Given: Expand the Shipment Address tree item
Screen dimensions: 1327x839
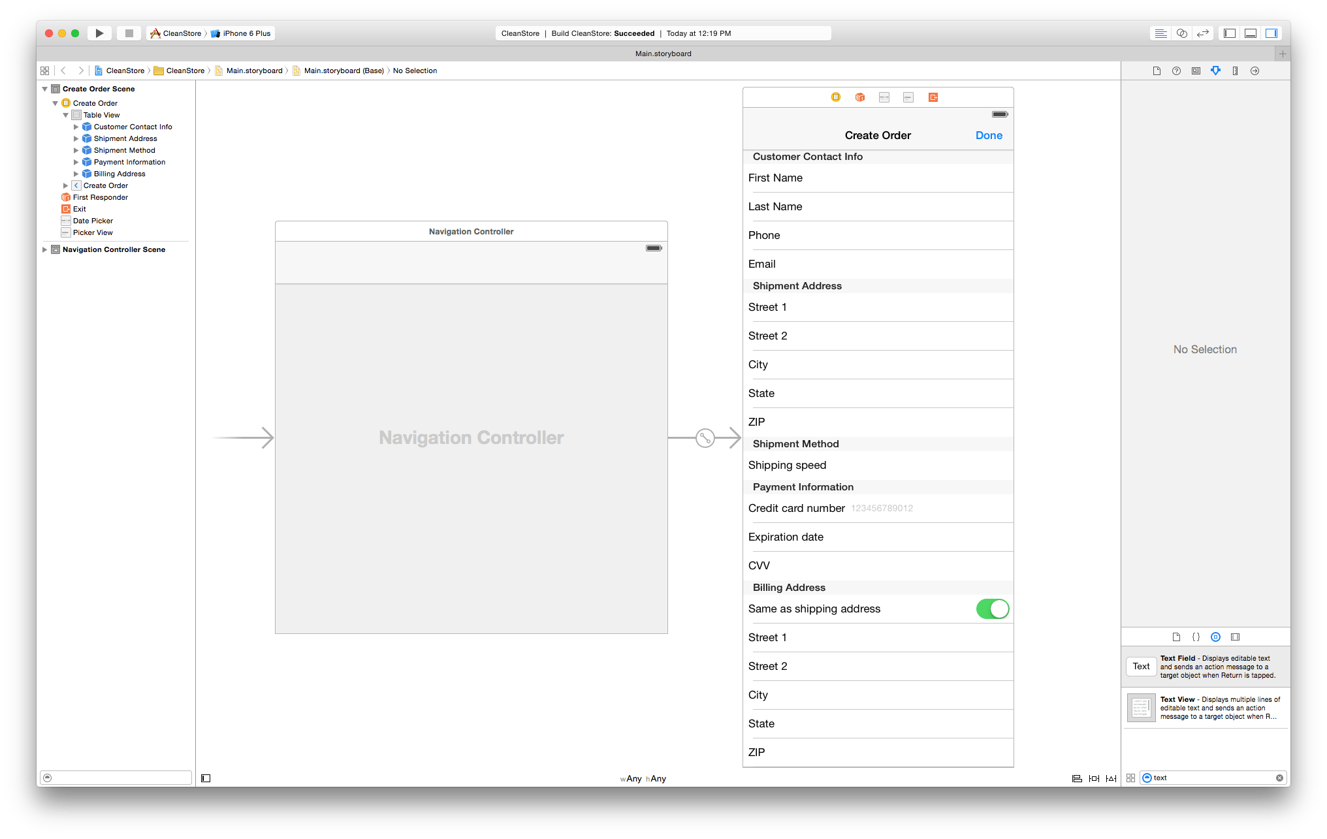Looking at the screenshot, I should coord(76,138).
